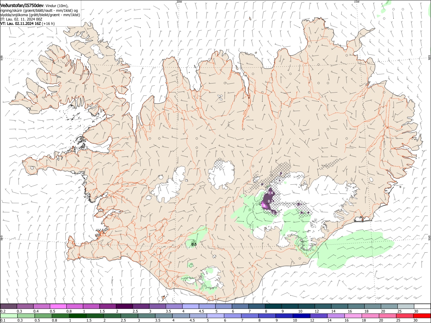Pick the dark purple upper swatch labeled 2
Viewport: 431px width, 323px height.
pyautogui.click(x=124, y=306)
